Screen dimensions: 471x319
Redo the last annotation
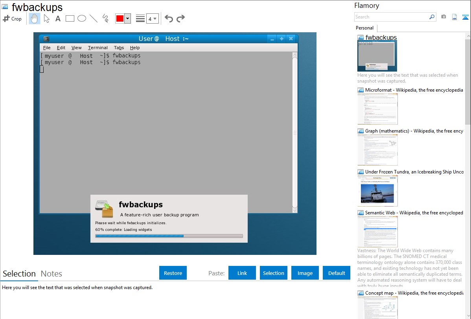pyautogui.click(x=180, y=18)
